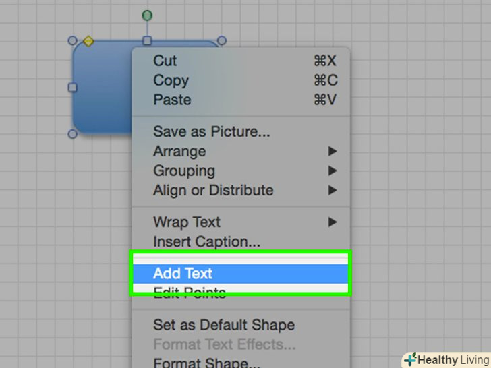The height and width of the screenshot is (368, 491).
Task: Click the top-left corner resize handle
Action: [73, 41]
